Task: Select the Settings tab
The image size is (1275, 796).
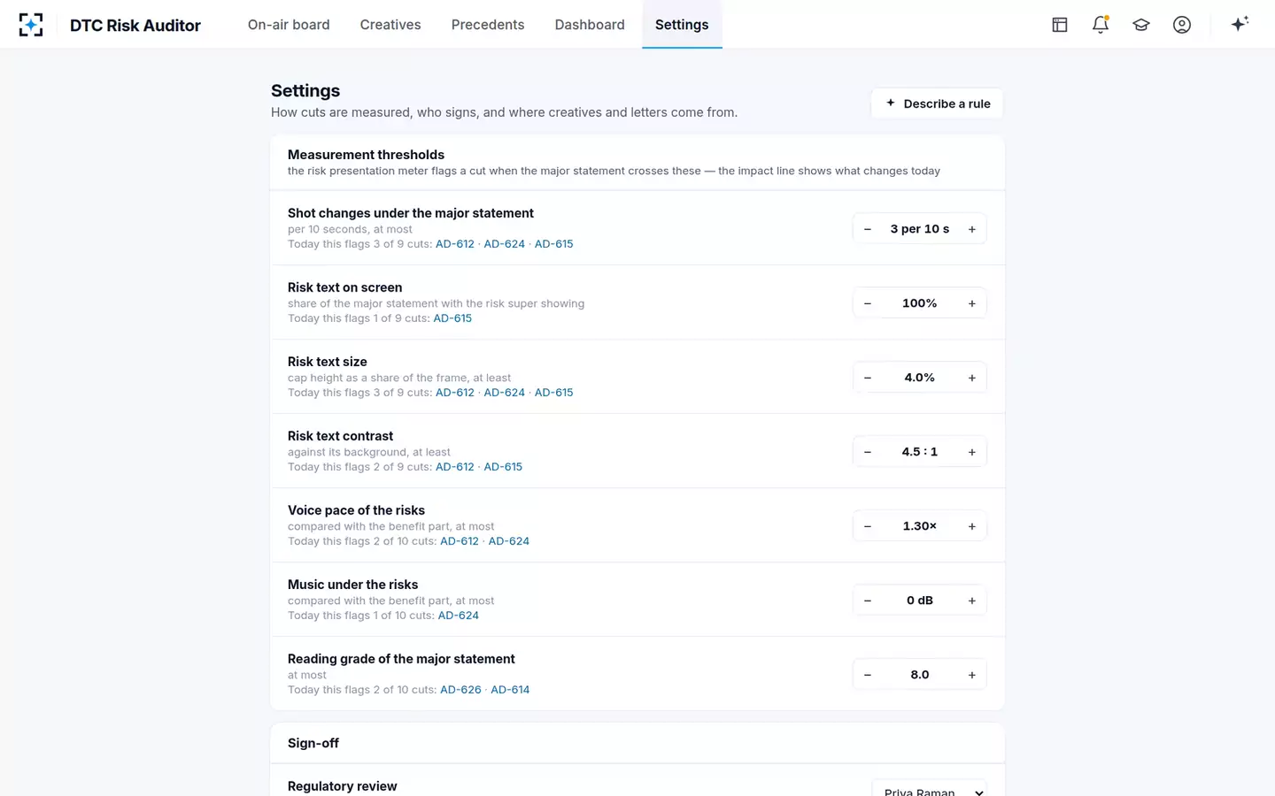Action: click(x=682, y=25)
